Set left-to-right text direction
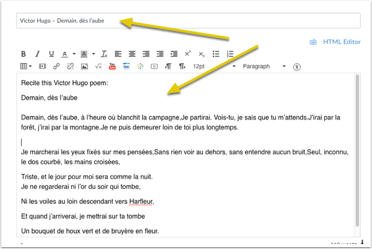The width and height of the screenshot is (372, 249). 168,66
